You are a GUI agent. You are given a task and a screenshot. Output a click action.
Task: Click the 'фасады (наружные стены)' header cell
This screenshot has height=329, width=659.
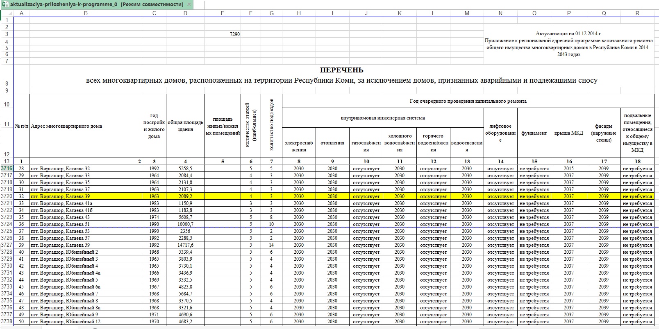604,133
